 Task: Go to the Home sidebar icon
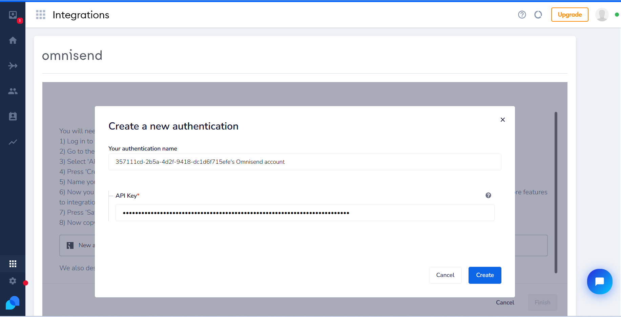pyautogui.click(x=13, y=40)
